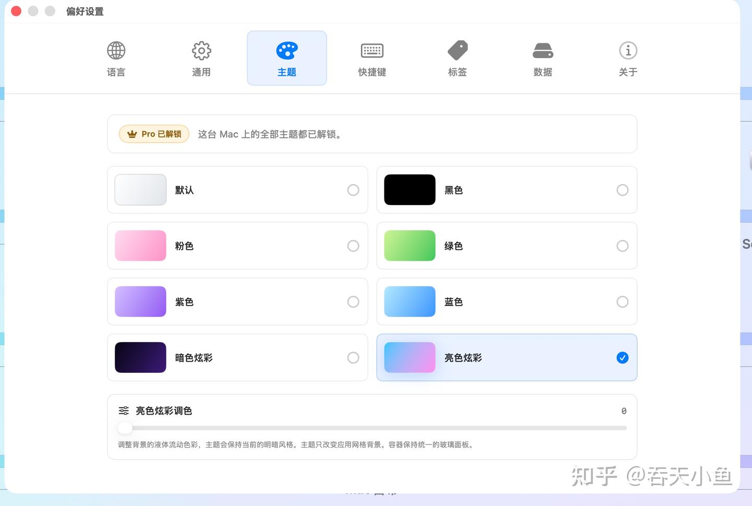The height and width of the screenshot is (506, 752).
Task: Click the 黑色 theme name
Action: (454, 190)
